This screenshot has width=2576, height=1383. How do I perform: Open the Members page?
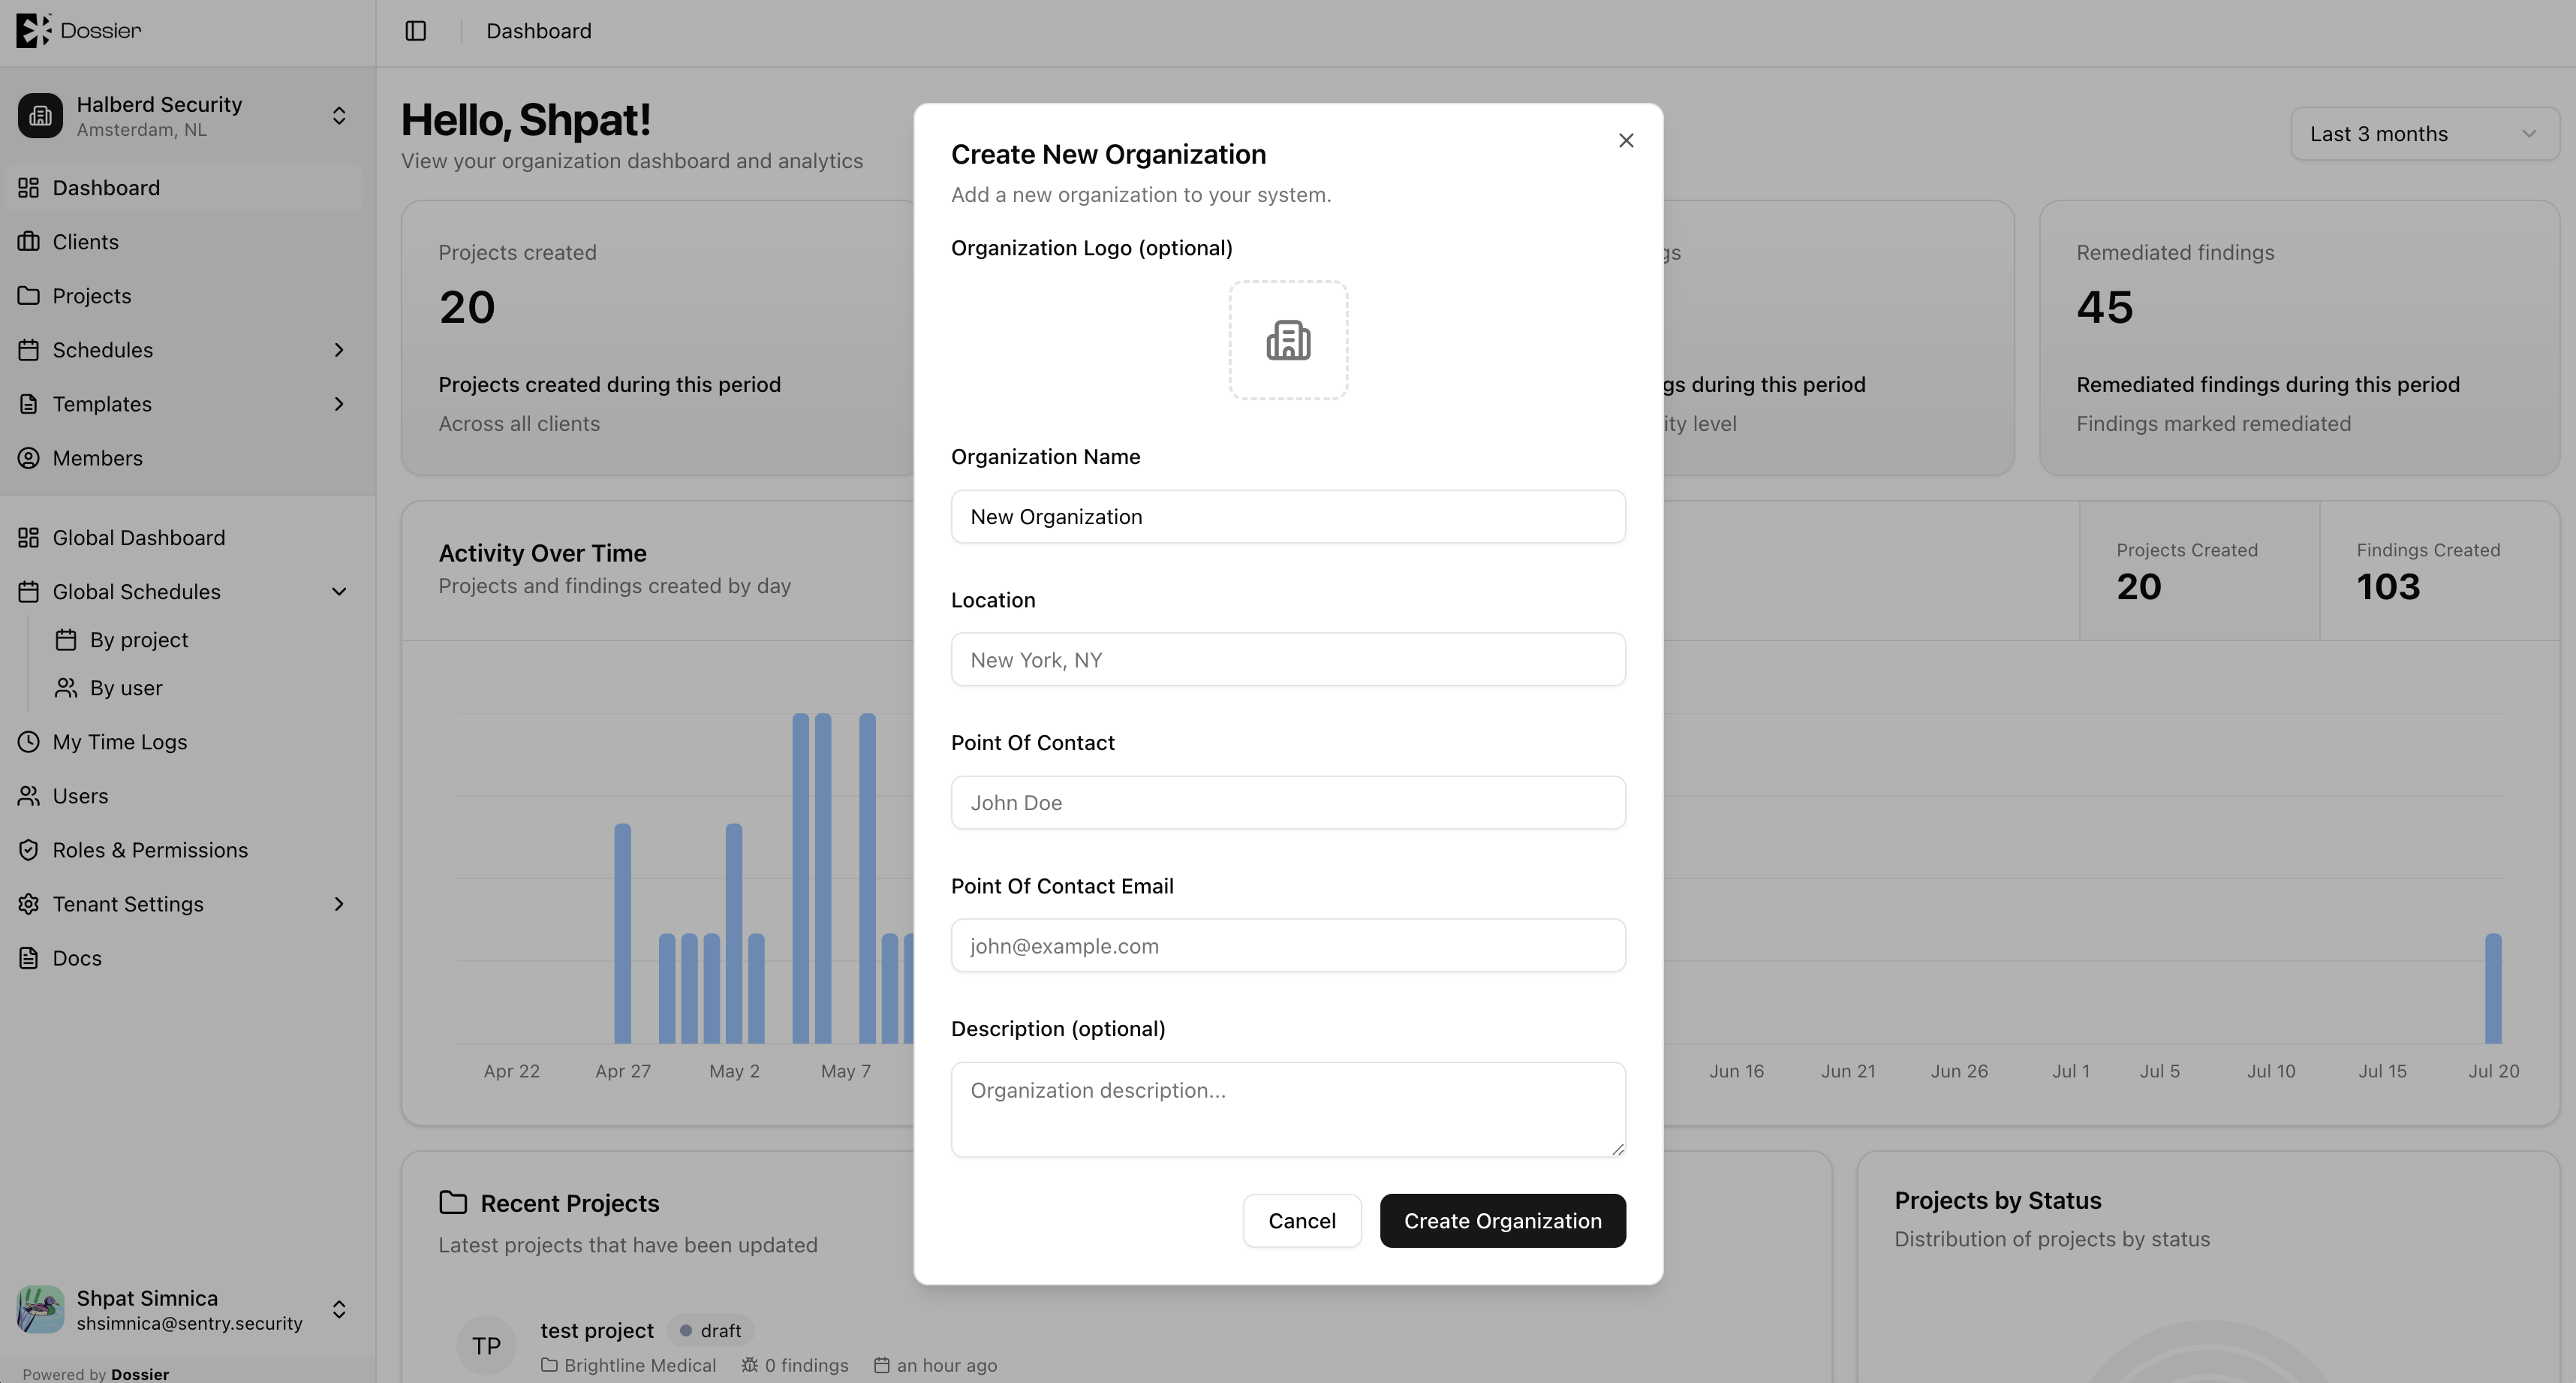(184, 458)
